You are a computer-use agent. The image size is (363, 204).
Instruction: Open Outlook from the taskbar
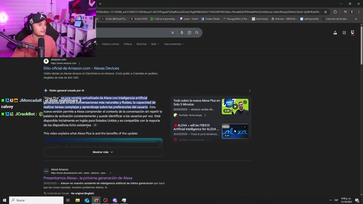[x=87, y=200]
